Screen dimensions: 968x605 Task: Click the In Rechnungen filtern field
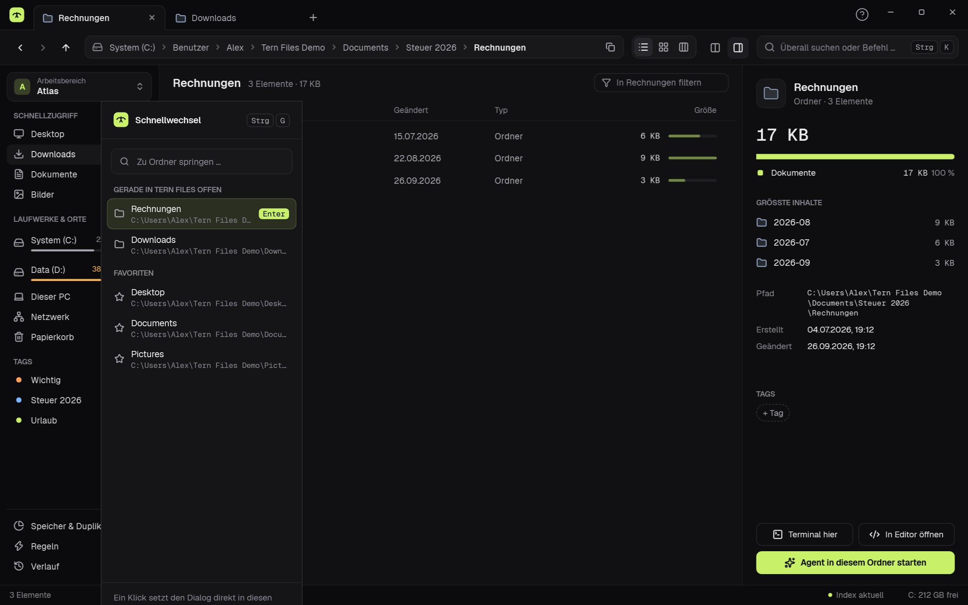(x=661, y=83)
